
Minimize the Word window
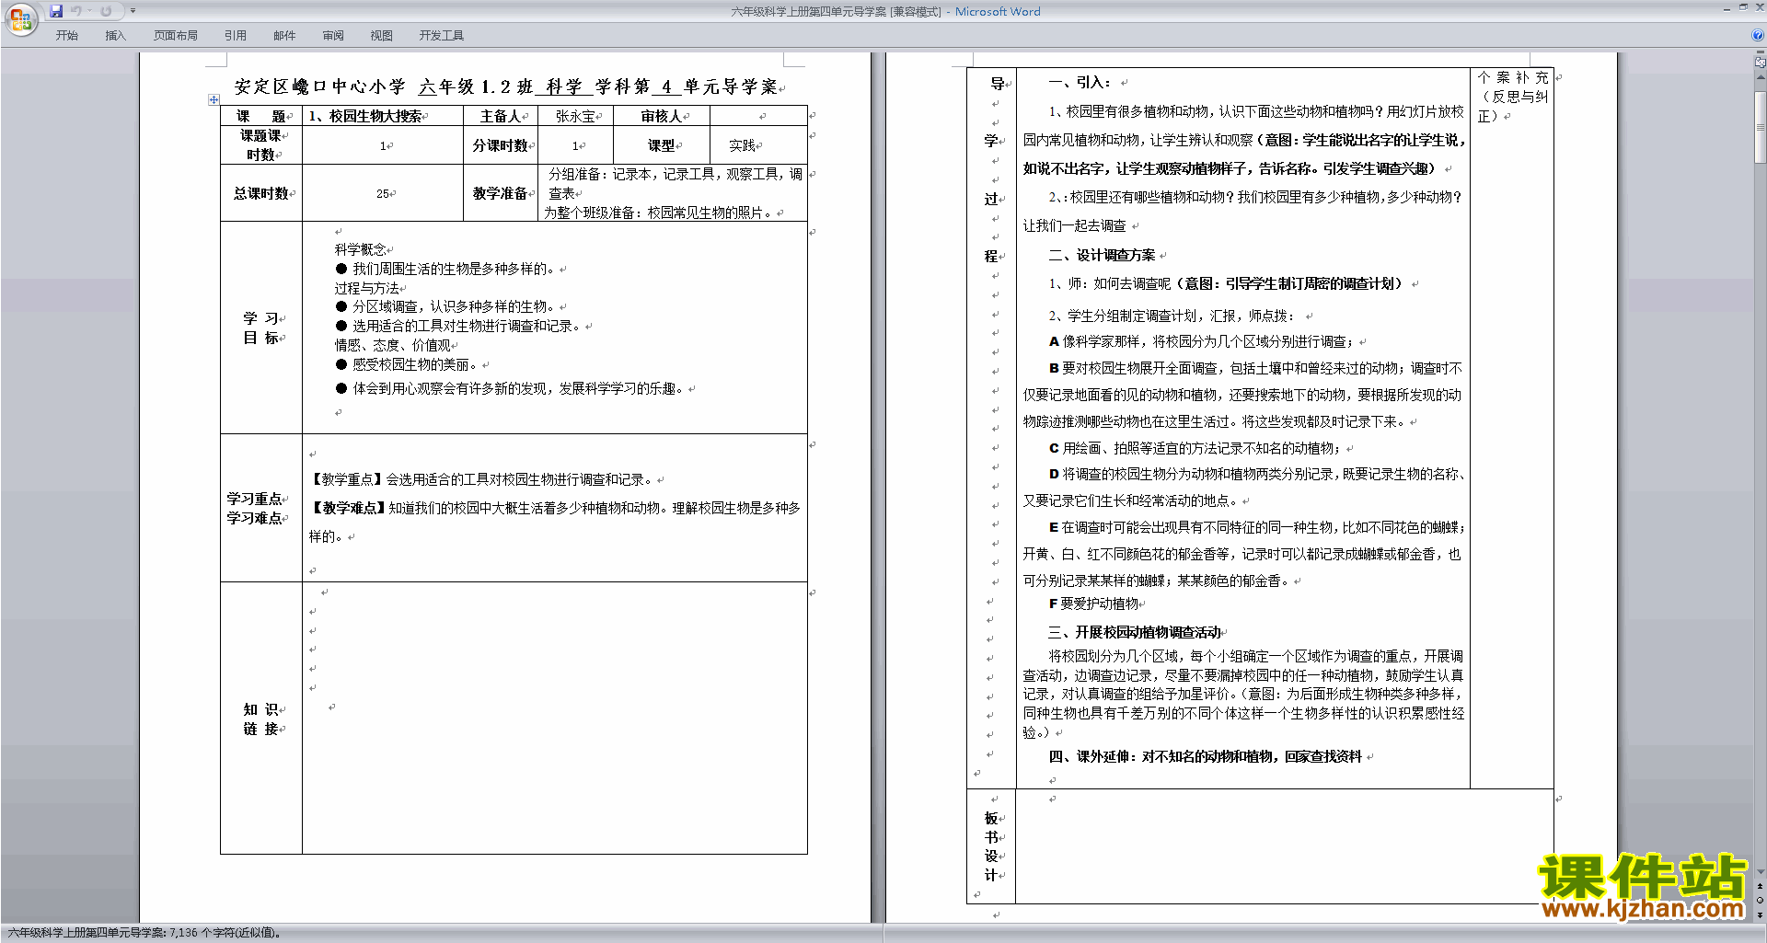tap(1727, 8)
